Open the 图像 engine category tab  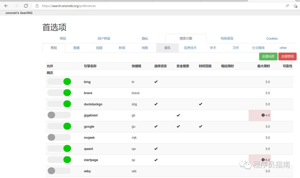pyautogui.click(x=76, y=48)
